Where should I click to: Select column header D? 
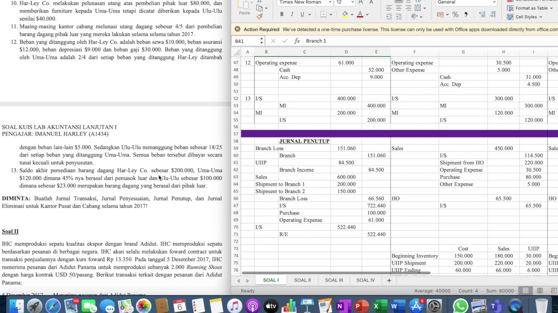pos(346,52)
